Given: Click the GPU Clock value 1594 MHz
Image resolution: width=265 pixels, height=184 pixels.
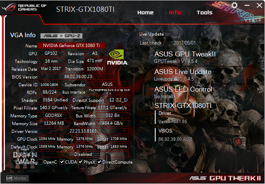Looking at the screenshot, I should point(47,139).
